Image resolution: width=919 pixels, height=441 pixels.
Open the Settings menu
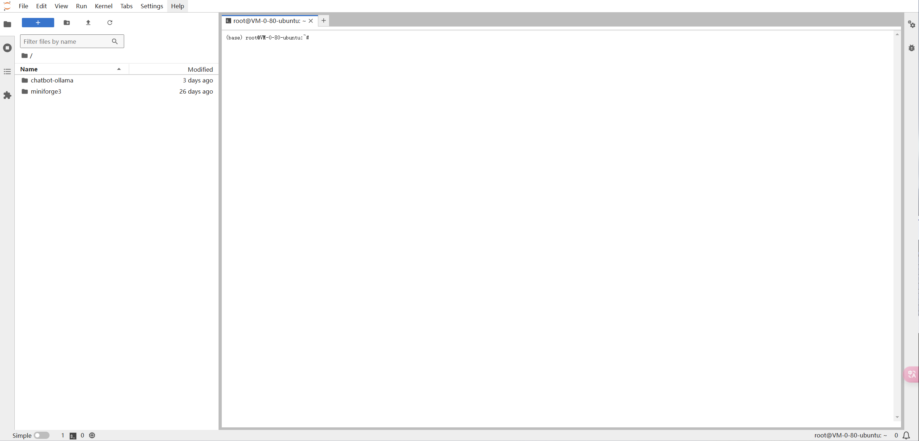point(151,6)
